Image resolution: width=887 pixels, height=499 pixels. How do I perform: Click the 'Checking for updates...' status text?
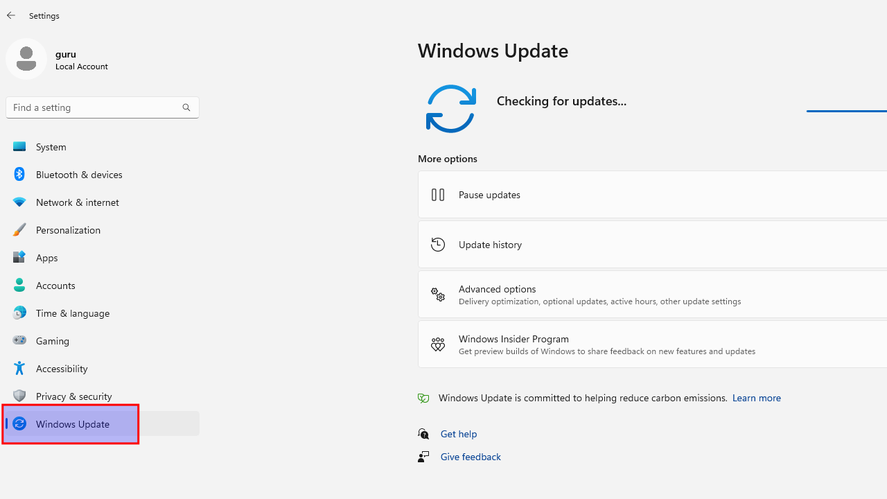pos(561,101)
